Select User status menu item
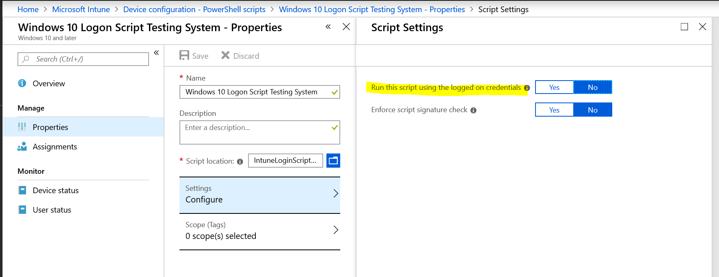719x277 pixels. pos(83,210)
